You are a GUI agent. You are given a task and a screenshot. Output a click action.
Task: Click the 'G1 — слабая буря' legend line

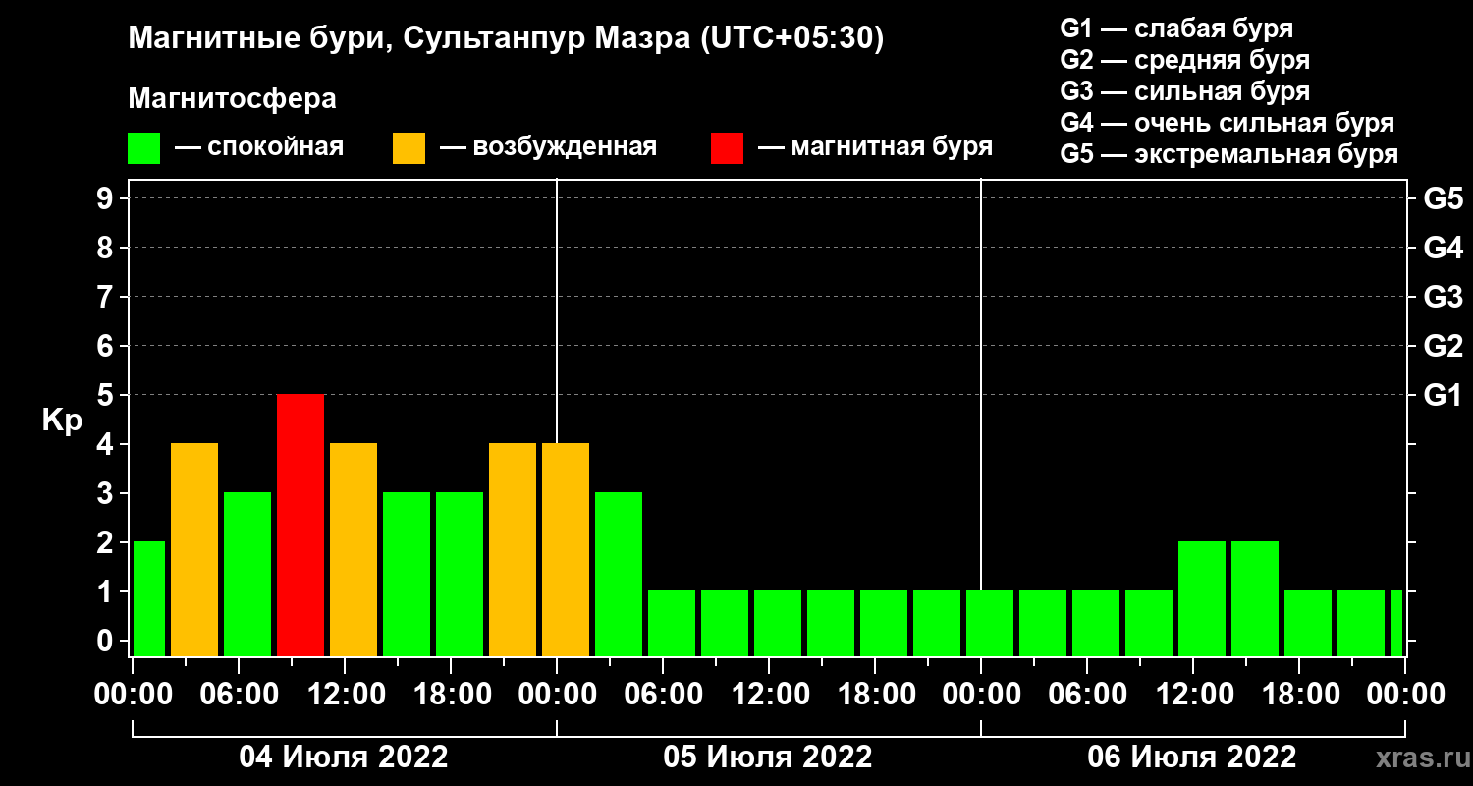[x=1176, y=28]
